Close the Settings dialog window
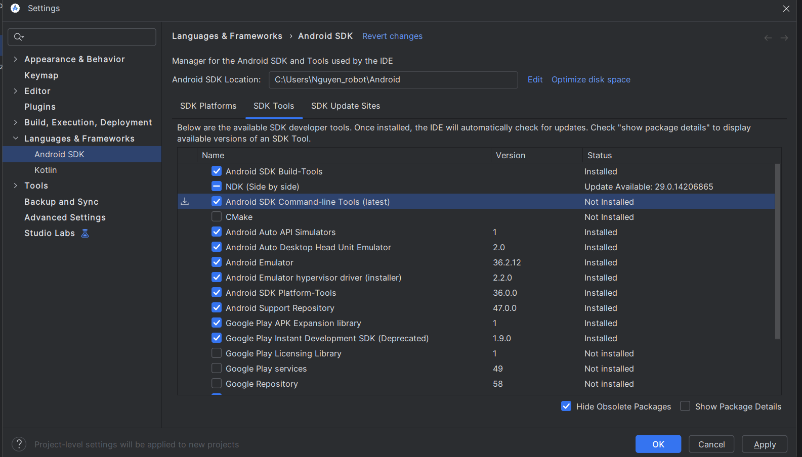The image size is (802, 457). 786,9
